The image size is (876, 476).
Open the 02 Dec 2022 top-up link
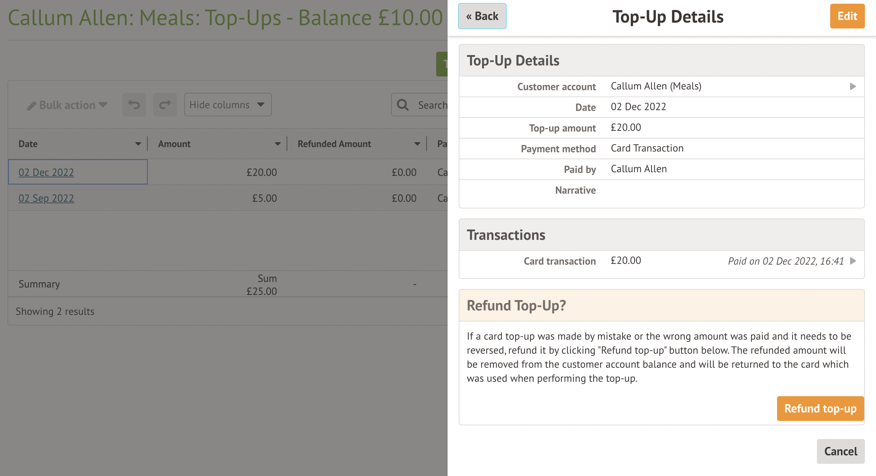(46, 172)
